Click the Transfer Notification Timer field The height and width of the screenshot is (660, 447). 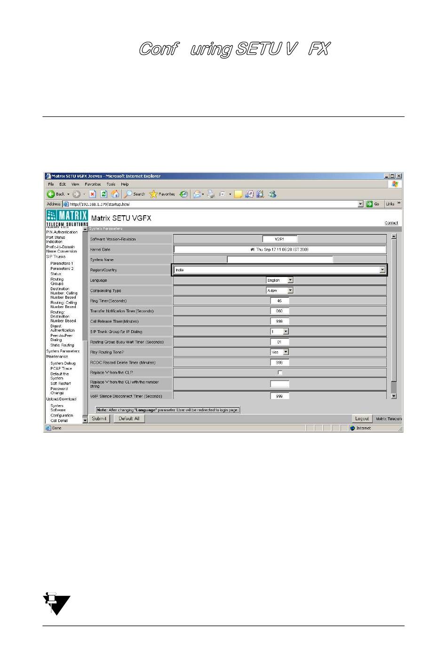pos(279,311)
